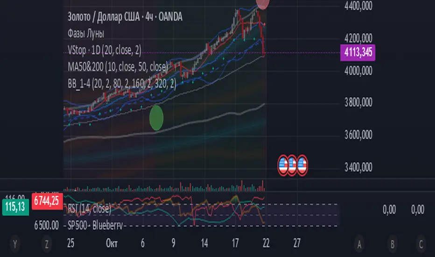This screenshot has height=257, width=435.
Task: Select the BB_1-4 indicator label
Action: (122, 83)
